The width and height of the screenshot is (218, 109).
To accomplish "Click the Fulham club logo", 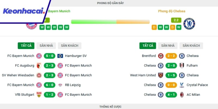I will coord(182,65).
